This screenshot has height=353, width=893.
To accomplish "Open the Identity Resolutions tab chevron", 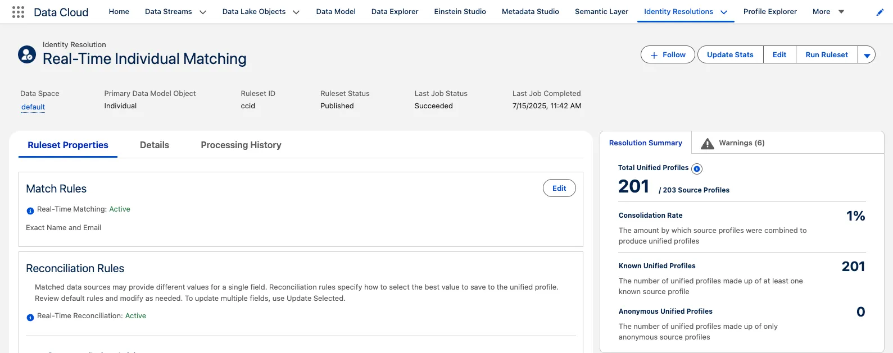I will [724, 12].
